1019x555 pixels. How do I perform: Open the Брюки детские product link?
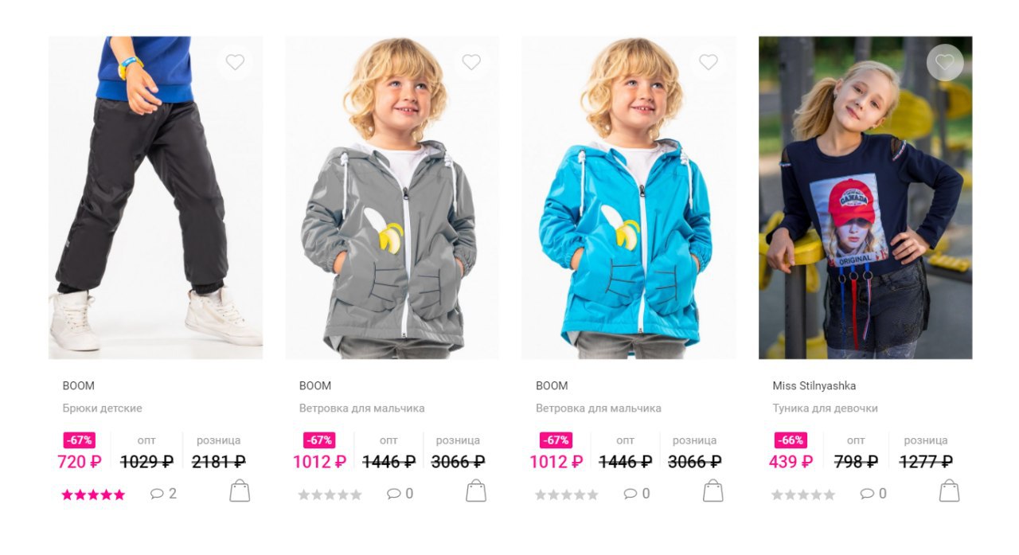(x=102, y=408)
